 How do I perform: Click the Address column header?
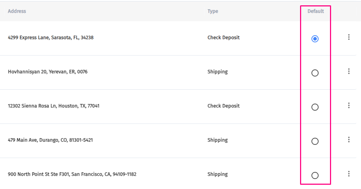tap(17, 11)
